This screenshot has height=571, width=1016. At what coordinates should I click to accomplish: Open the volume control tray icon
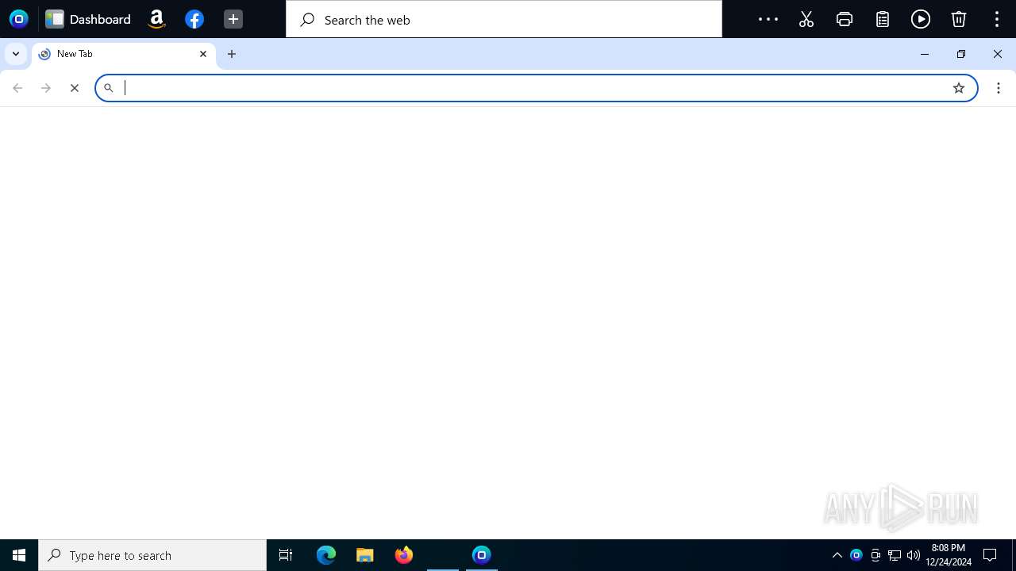[914, 555]
